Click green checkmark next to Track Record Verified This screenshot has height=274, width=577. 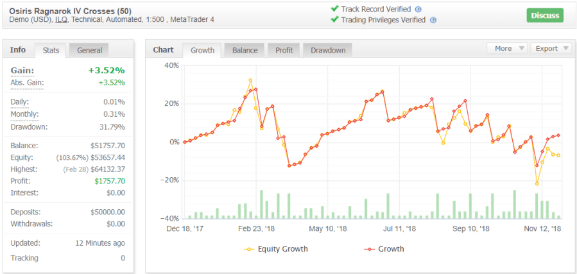334,9
